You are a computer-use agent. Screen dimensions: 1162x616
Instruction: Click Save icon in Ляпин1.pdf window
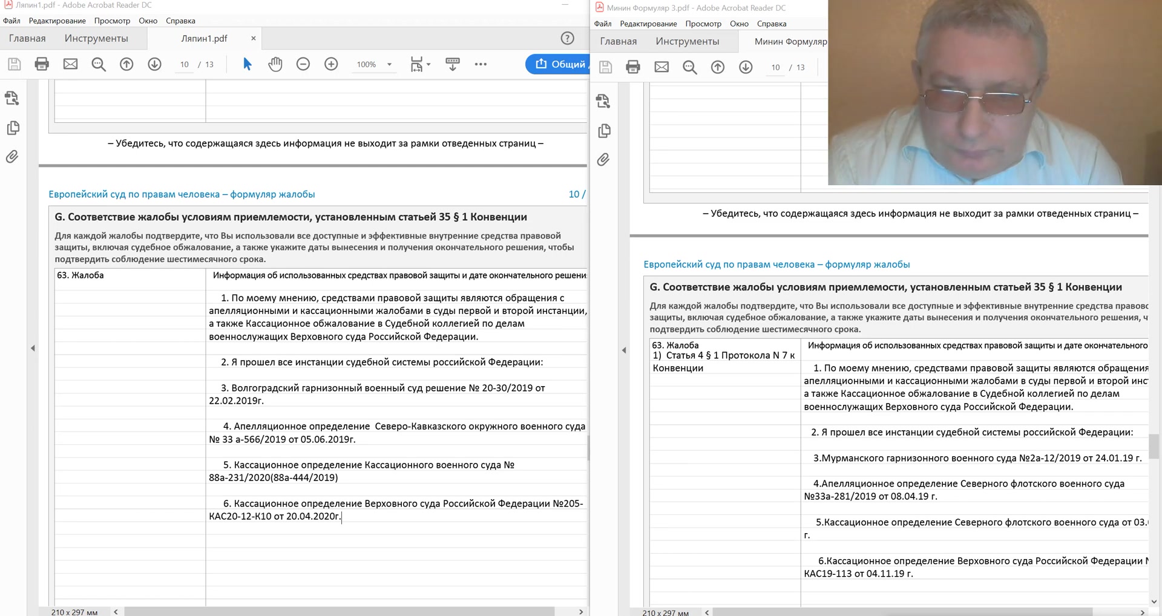pos(14,64)
